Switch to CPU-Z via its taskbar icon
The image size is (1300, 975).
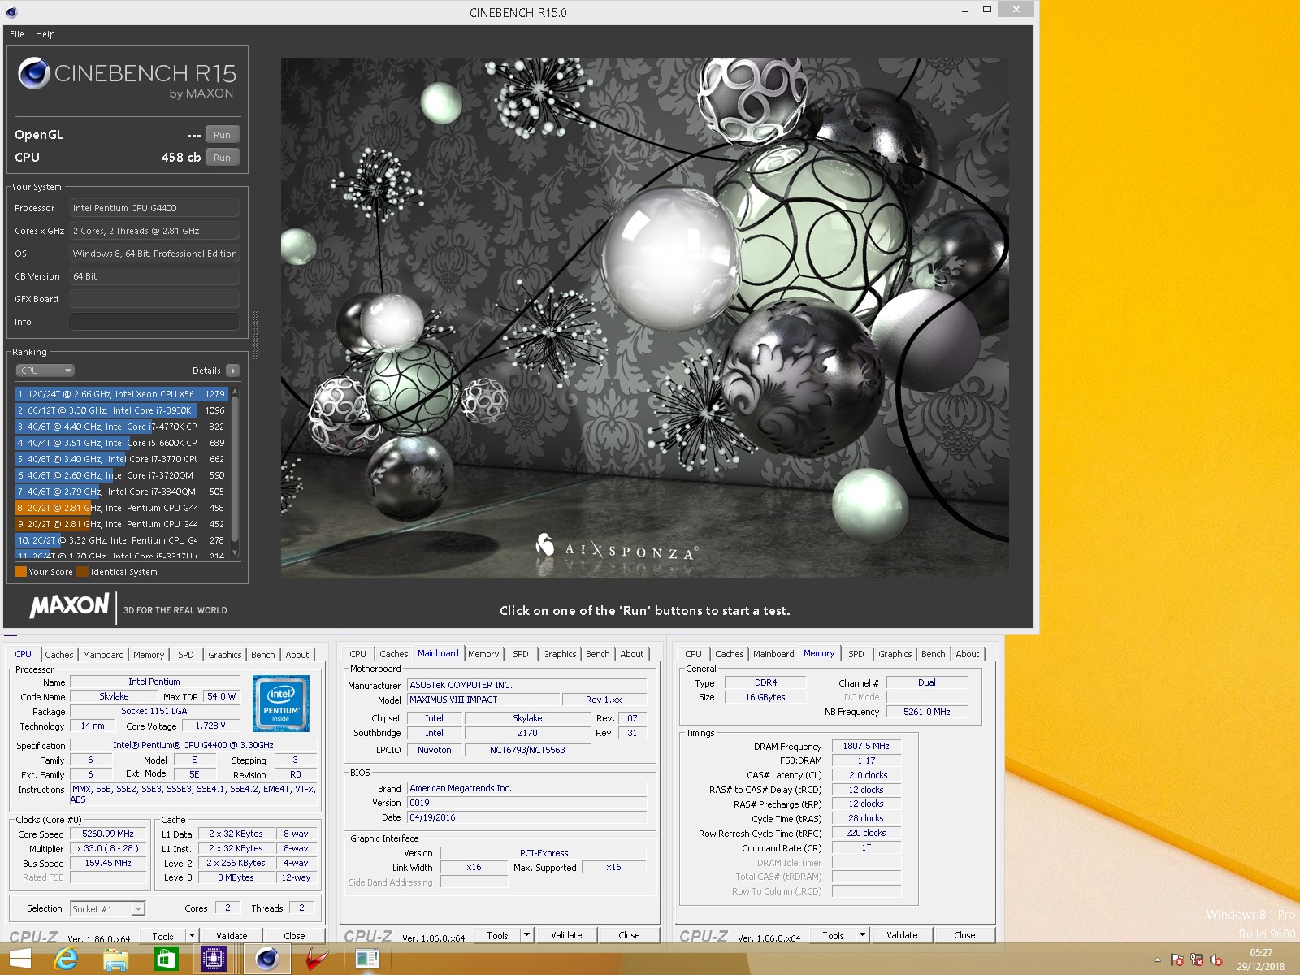tap(214, 960)
